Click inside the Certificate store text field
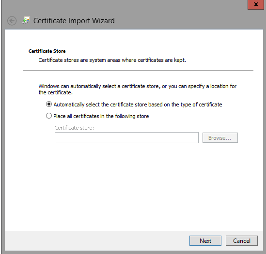The image size is (266, 254). click(126, 137)
